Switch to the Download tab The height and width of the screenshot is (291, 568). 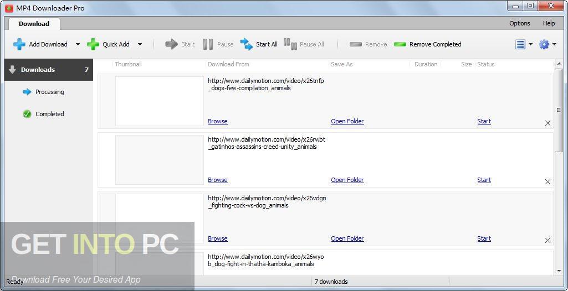pos(34,24)
